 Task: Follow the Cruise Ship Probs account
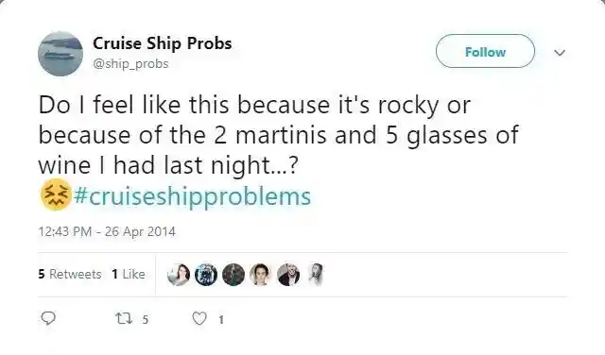485,51
